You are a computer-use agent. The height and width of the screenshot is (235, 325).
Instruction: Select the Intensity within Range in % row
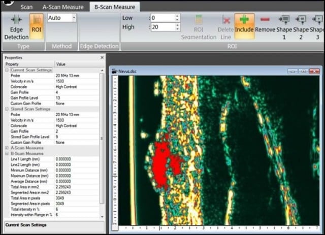click(x=52, y=215)
